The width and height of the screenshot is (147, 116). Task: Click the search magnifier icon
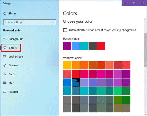click(53, 22)
